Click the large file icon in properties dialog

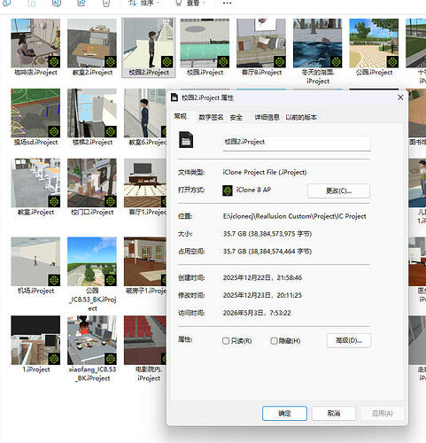[186, 139]
